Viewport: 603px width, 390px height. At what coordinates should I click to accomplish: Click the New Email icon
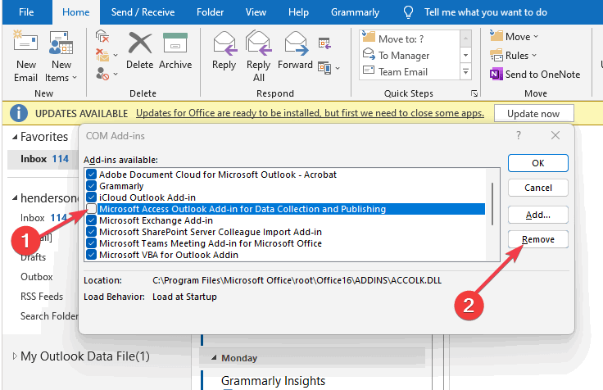tap(26, 48)
